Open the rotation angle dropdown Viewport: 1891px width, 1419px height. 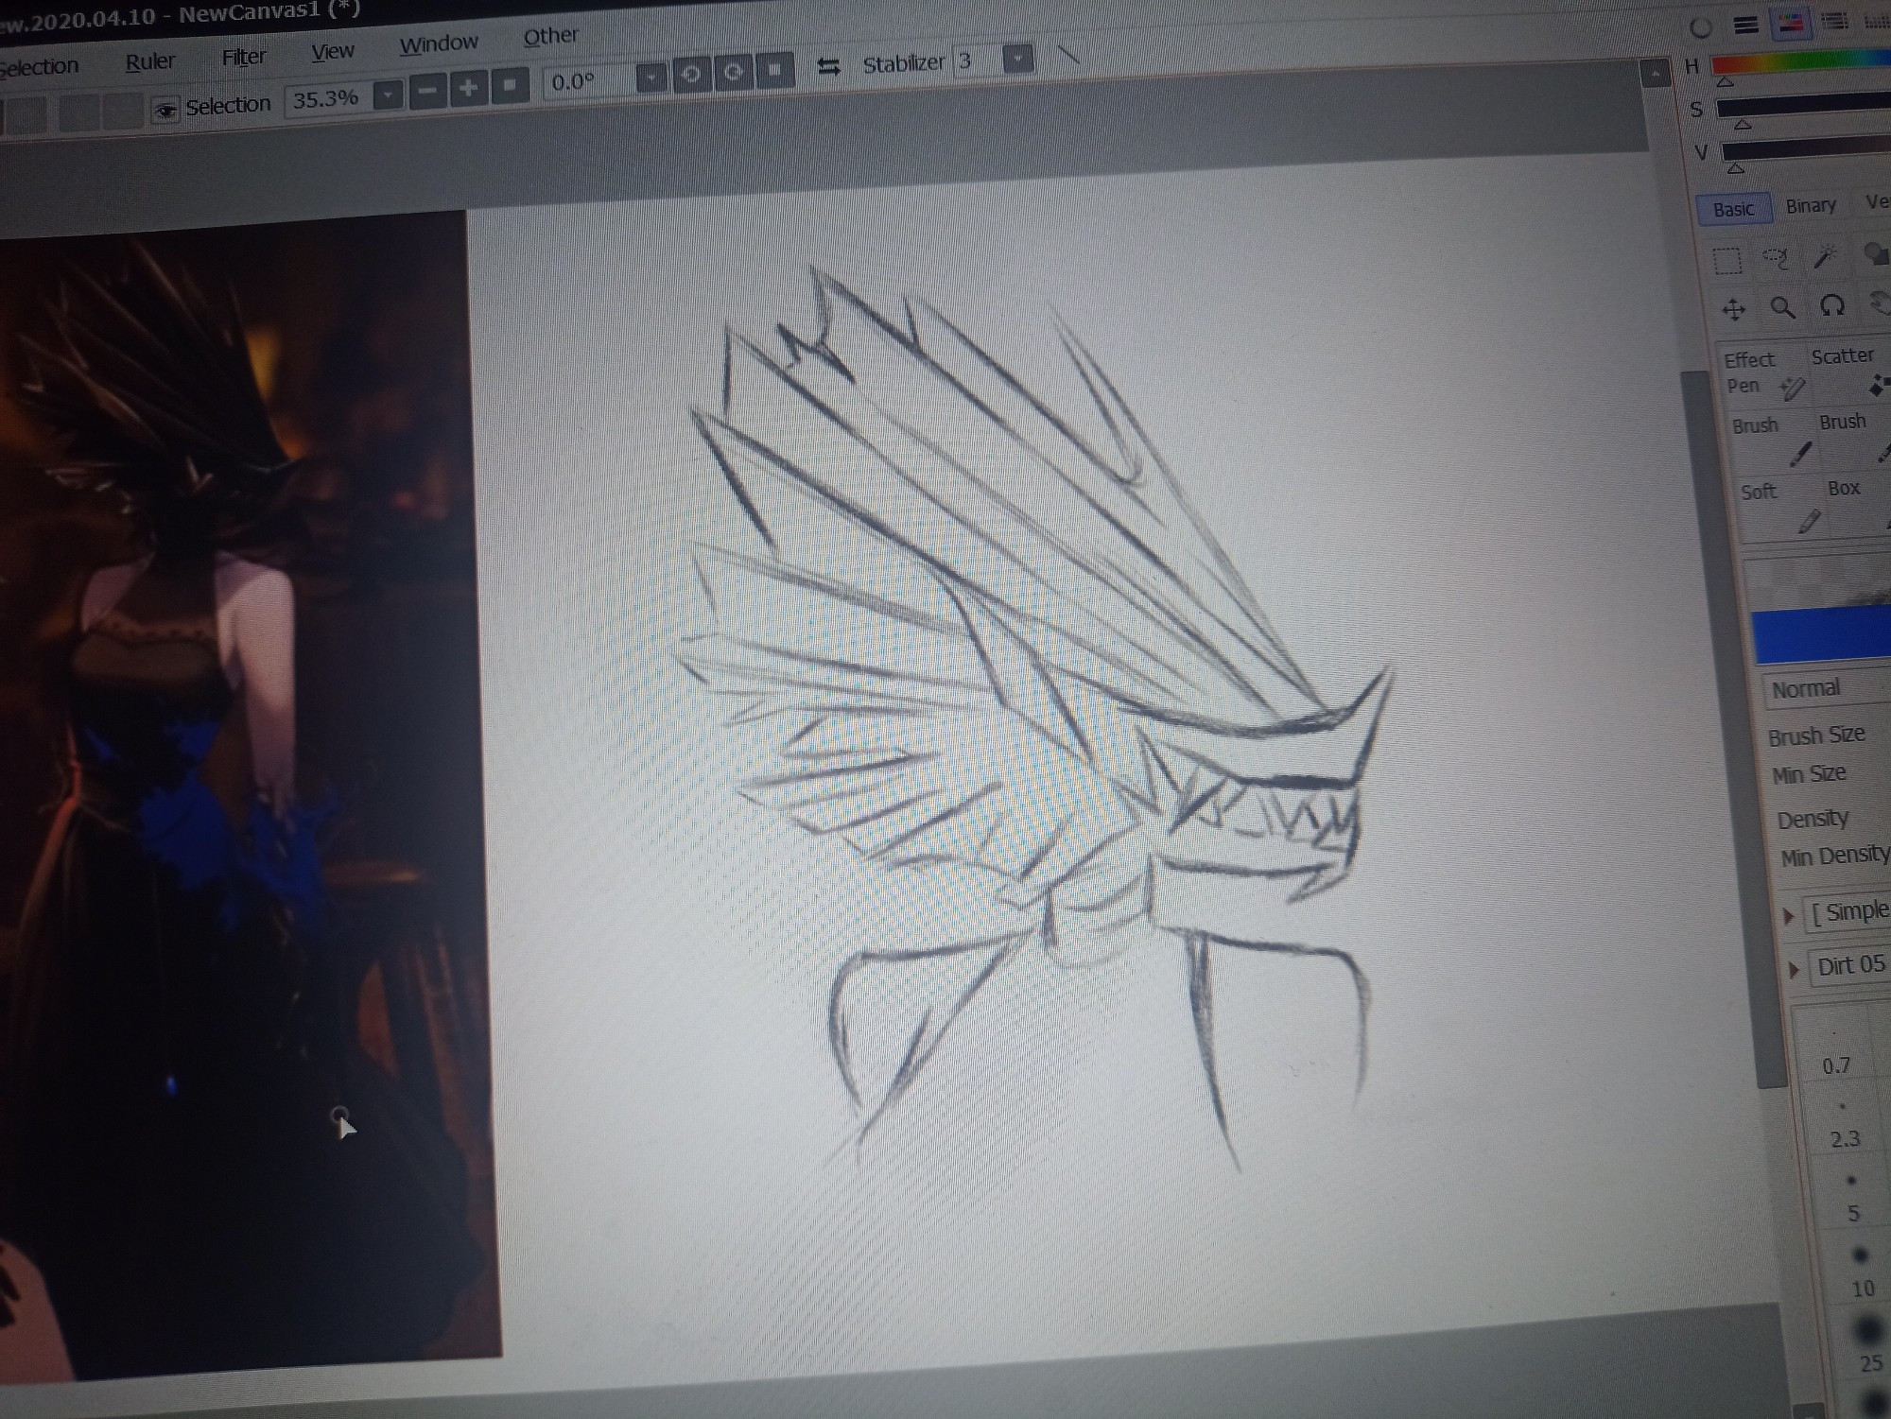(651, 77)
